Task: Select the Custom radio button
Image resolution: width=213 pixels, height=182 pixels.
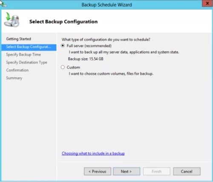Action: tap(63, 67)
